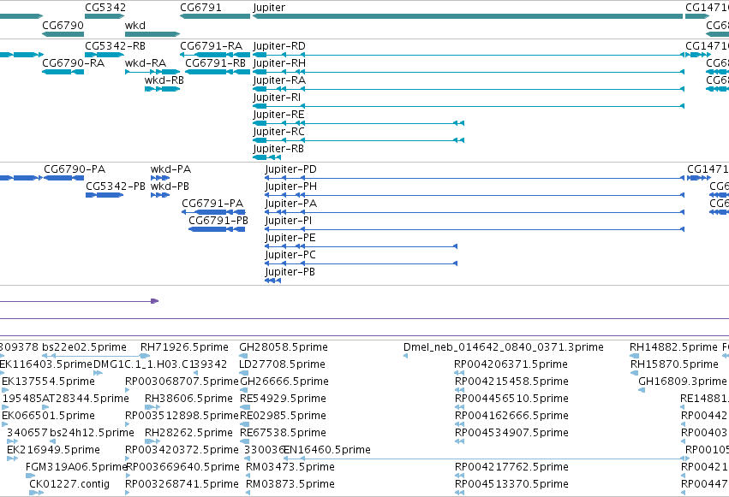Select protein Jupiter-PE

pyautogui.click(x=361, y=246)
